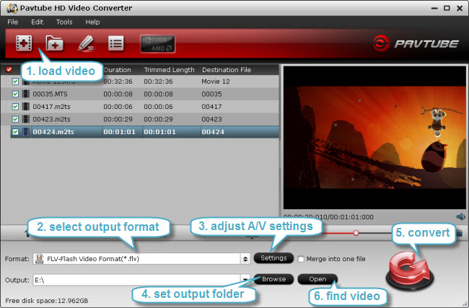Click the playback progress slider handle
The width and height of the screenshot is (469, 308).
point(356,233)
